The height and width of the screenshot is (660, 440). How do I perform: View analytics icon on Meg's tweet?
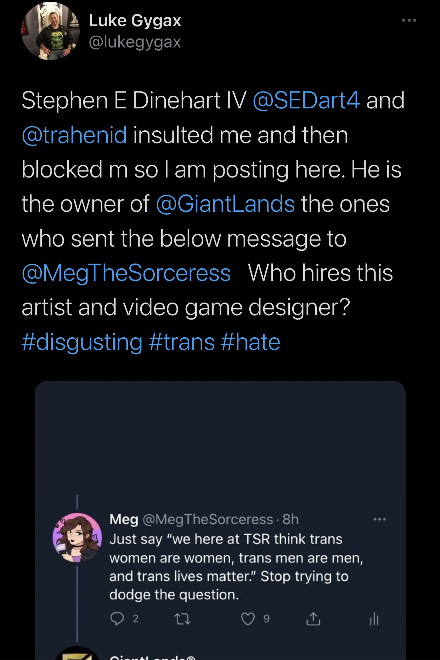click(374, 619)
